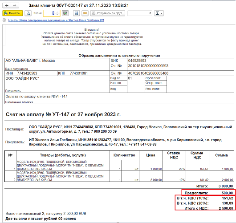
Task: Click the Покупатель label
Action: click(x=15, y=142)
